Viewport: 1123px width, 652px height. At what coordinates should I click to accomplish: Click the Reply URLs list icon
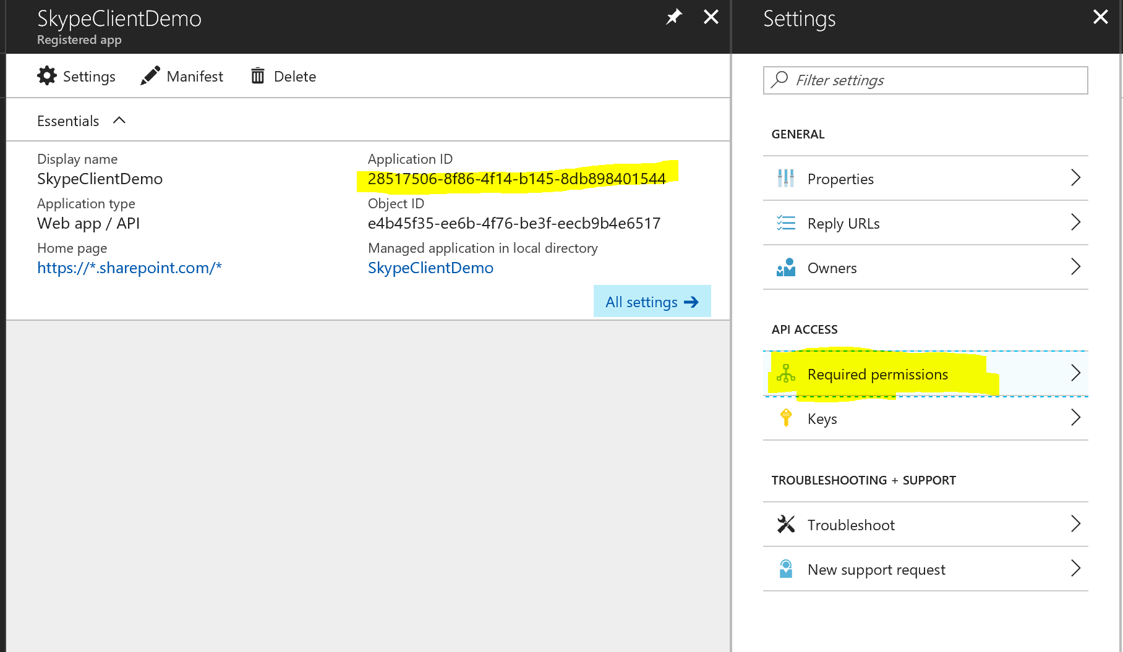tap(786, 222)
